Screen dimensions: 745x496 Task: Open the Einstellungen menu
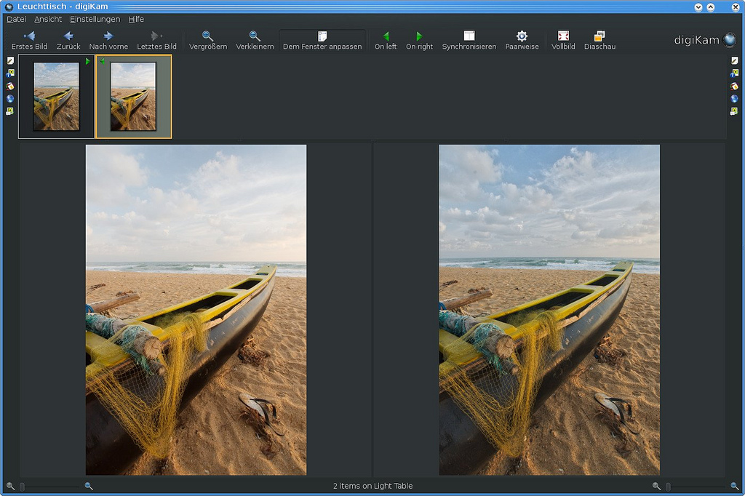point(95,19)
